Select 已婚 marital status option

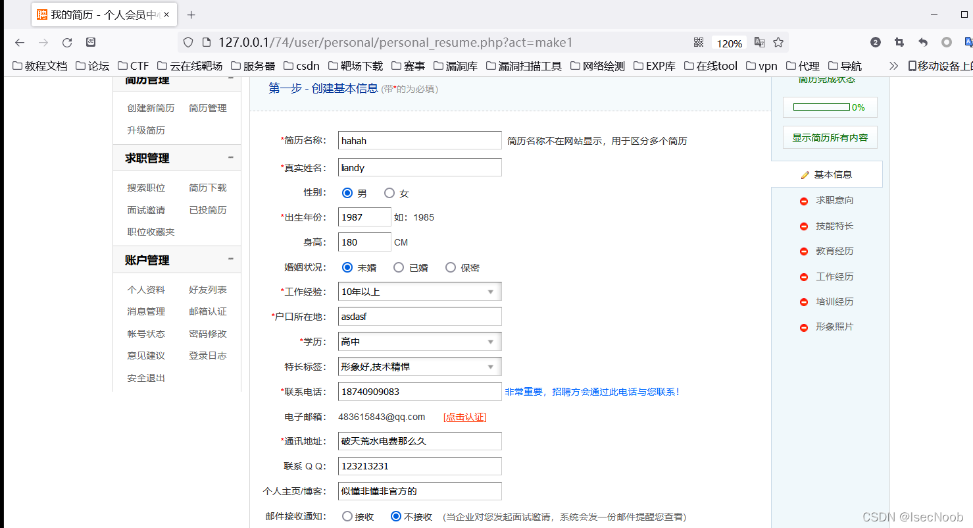click(399, 267)
